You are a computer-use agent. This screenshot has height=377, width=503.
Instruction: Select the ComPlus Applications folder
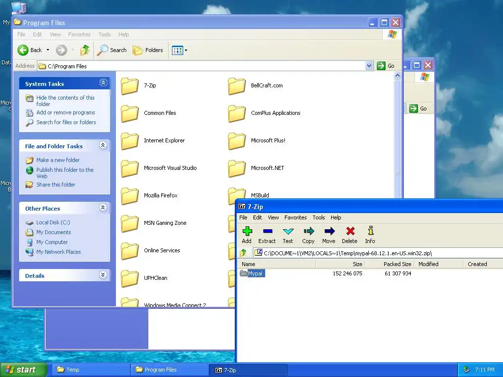click(x=264, y=113)
